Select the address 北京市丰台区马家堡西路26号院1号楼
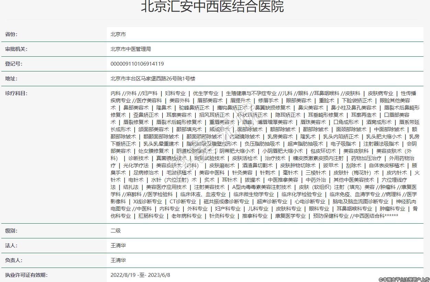The image size is (430, 282). coord(153,79)
